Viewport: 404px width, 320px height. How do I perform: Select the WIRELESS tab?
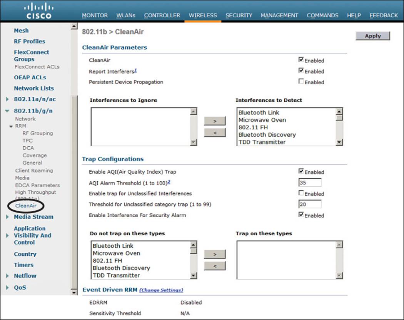203,15
